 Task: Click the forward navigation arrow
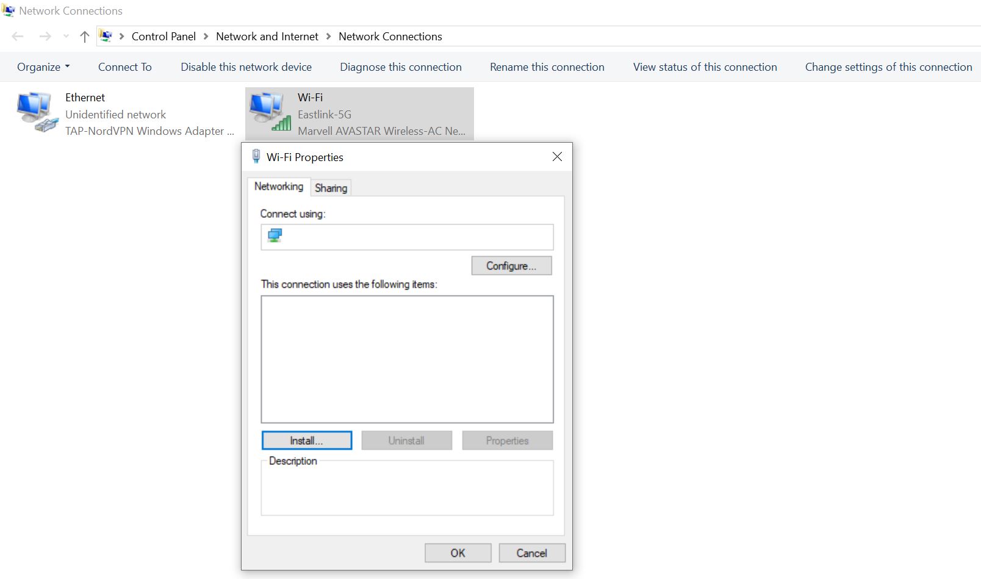pyautogui.click(x=45, y=36)
